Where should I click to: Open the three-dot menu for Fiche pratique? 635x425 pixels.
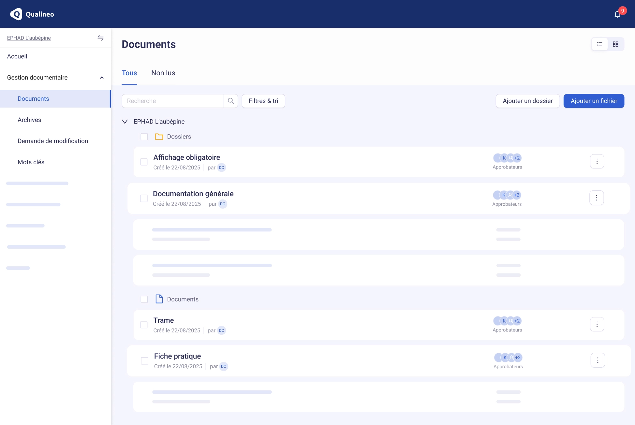pyautogui.click(x=598, y=360)
